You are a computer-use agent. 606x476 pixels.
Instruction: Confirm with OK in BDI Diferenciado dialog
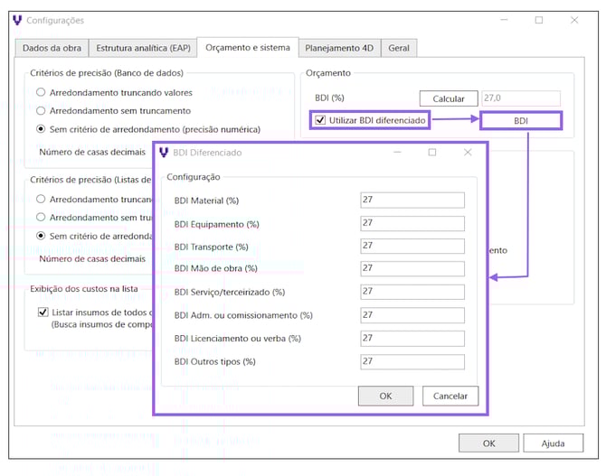[385, 396]
